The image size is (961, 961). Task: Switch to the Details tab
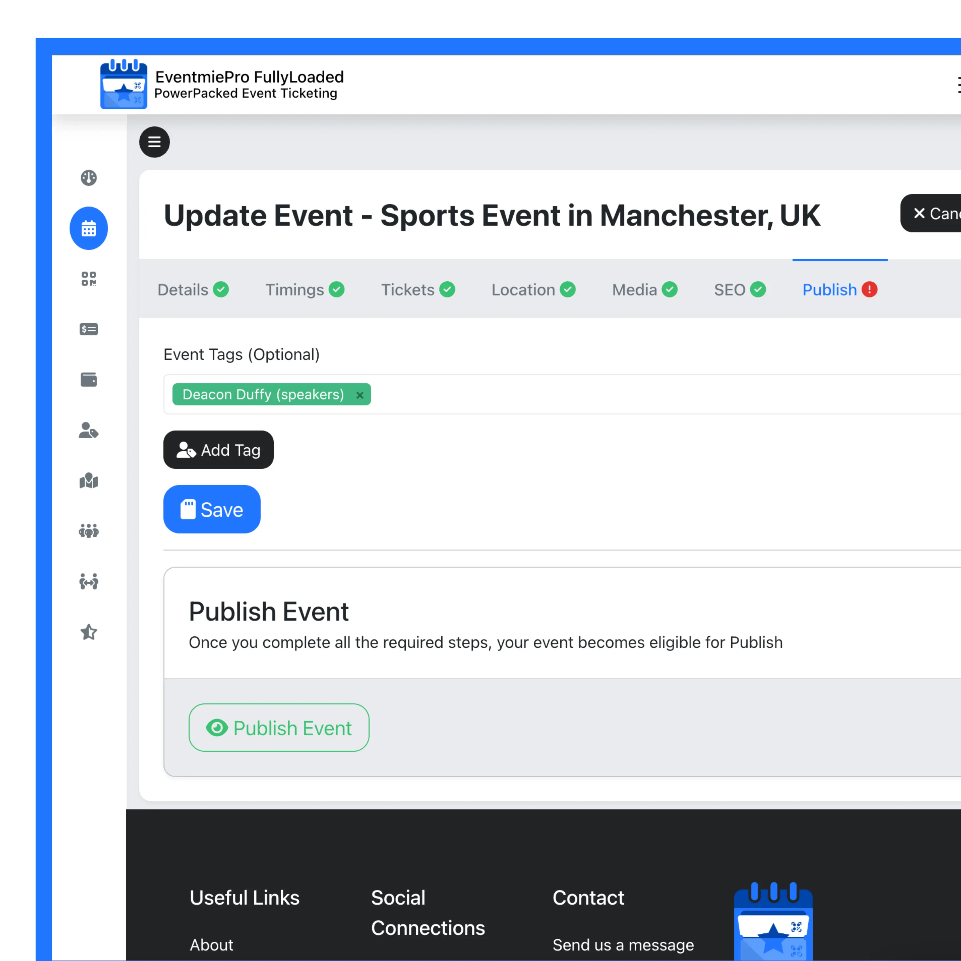tap(193, 290)
